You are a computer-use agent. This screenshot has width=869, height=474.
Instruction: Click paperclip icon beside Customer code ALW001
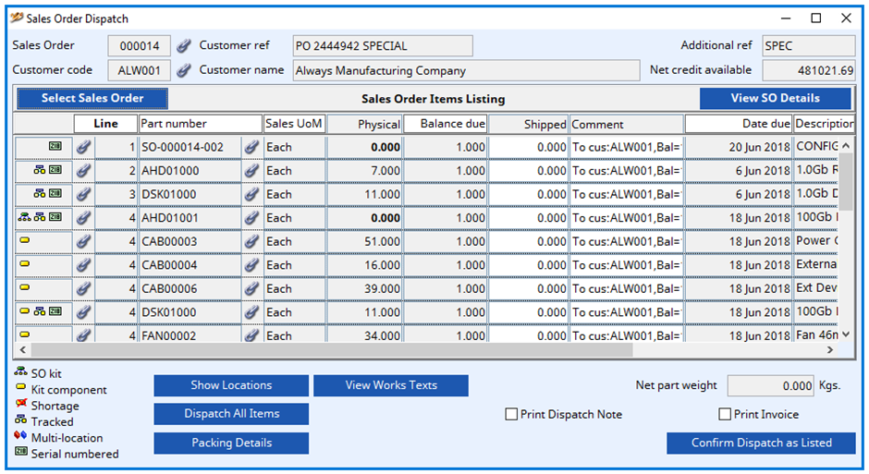point(184,70)
